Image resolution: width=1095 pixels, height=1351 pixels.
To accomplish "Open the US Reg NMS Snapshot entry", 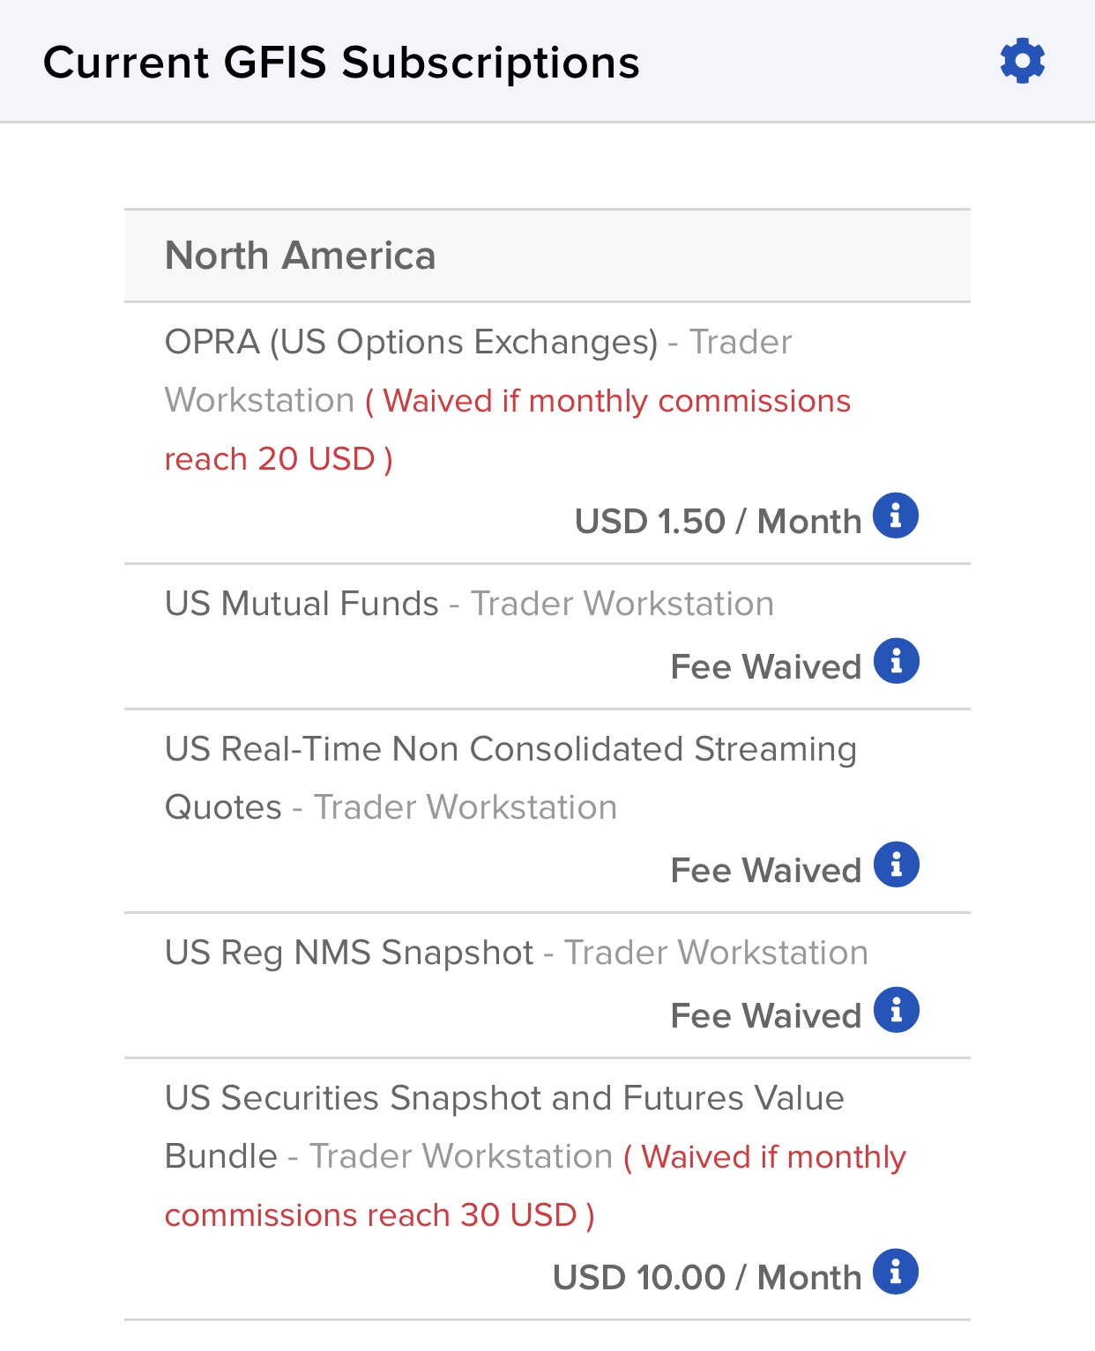I will (x=547, y=985).
